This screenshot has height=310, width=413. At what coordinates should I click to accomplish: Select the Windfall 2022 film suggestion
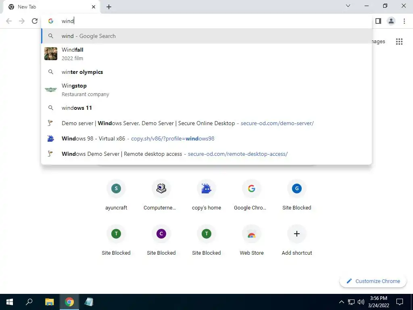(206, 54)
